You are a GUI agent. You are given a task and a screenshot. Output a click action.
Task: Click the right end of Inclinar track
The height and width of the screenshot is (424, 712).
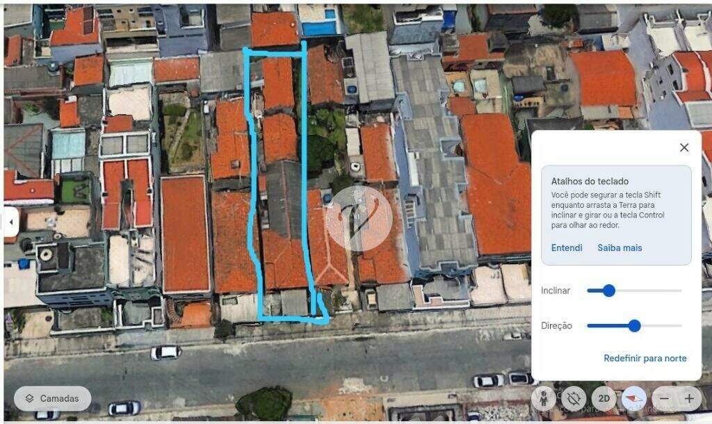679,291
